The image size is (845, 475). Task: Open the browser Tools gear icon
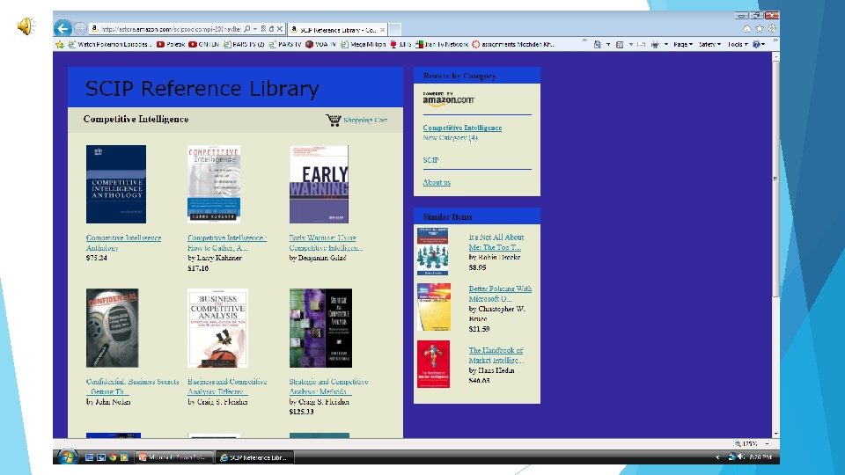pyautogui.click(x=772, y=28)
